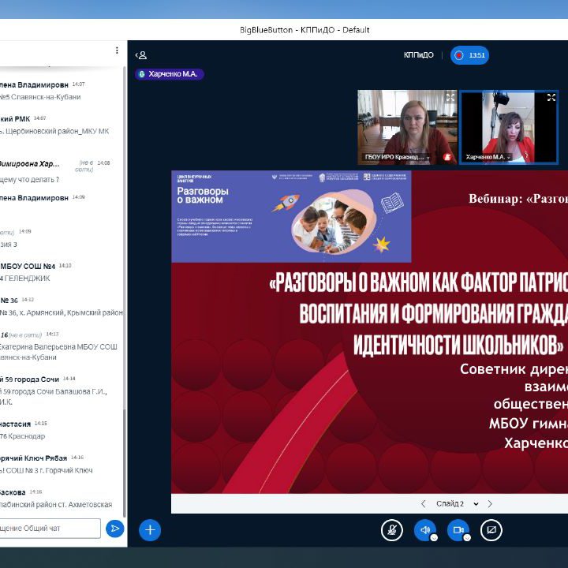This screenshot has width=568, height=568.
Task: Open the blue plus actions menu
Action: click(150, 530)
